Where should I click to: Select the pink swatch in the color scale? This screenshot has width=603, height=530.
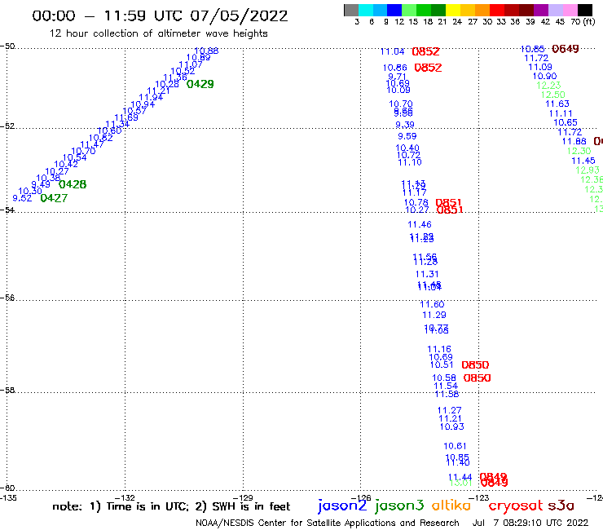[570, 10]
